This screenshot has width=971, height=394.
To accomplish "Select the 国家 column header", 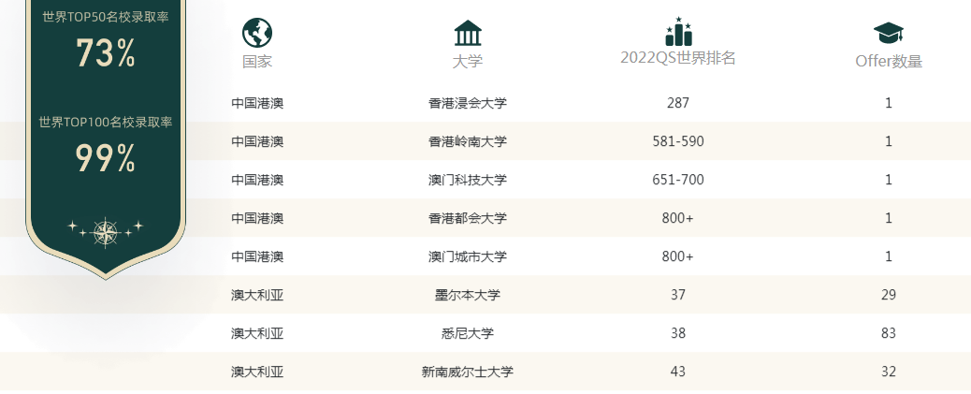I will click(257, 62).
